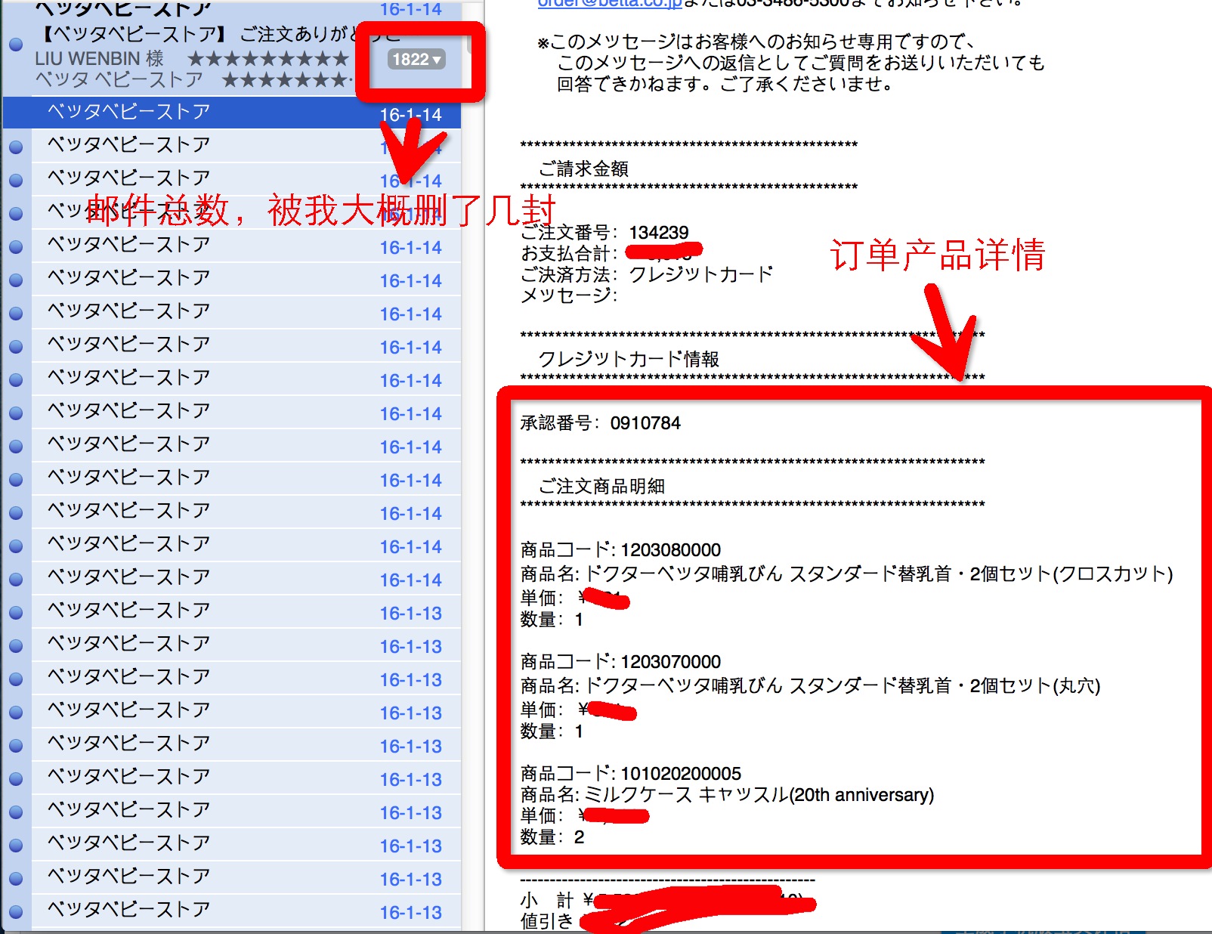The image size is (1212, 934).
Task: Click the ご注文商品明細 section heading
Action: (601, 486)
